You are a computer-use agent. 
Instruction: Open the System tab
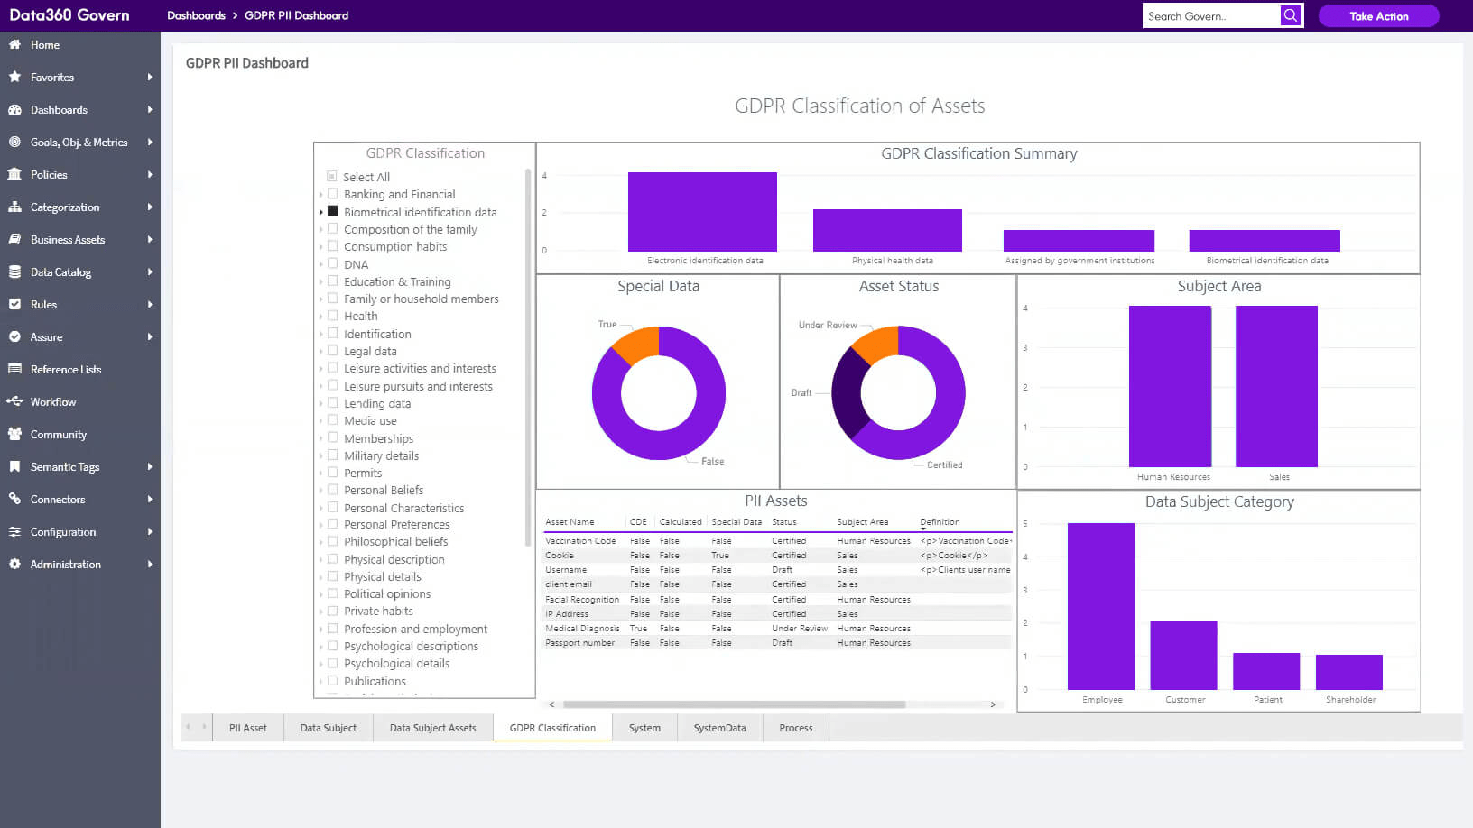click(644, 727)
